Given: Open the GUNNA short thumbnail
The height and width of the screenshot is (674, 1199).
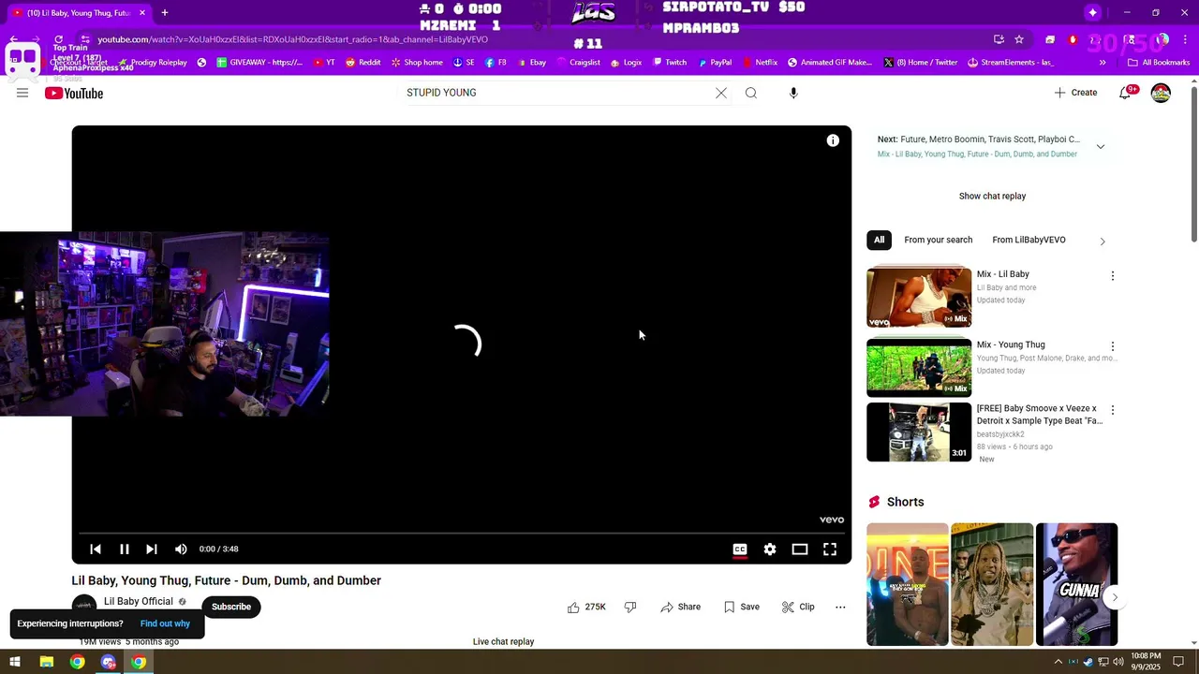Looking at the screenshot, I should pos(1076,584).
